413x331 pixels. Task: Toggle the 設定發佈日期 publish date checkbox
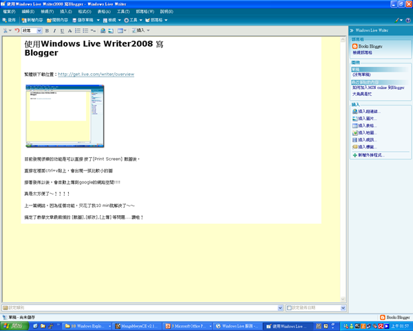coord(289,308)
